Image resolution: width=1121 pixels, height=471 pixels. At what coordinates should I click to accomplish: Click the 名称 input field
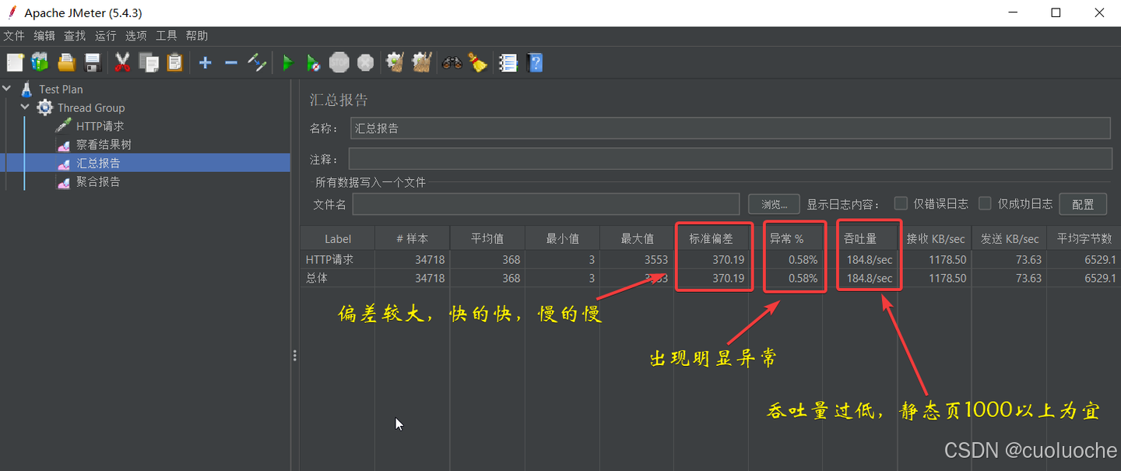[730, 128]
